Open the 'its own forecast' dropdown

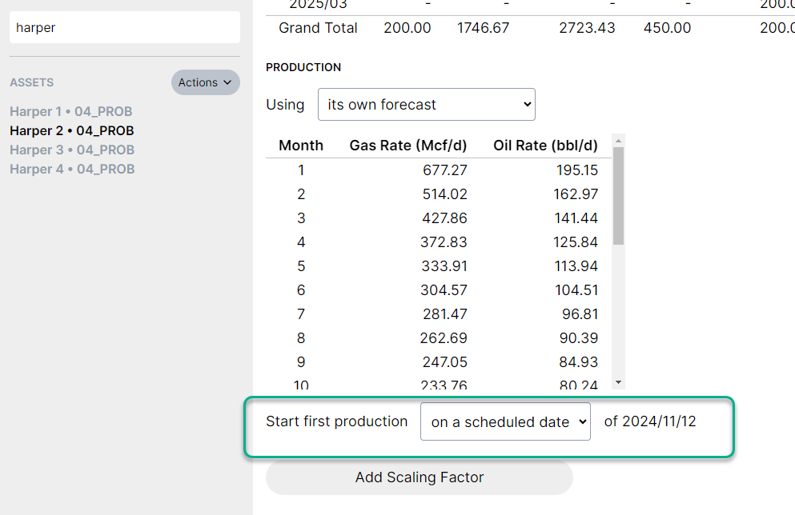pyautogui.click(x=426, y=105)
